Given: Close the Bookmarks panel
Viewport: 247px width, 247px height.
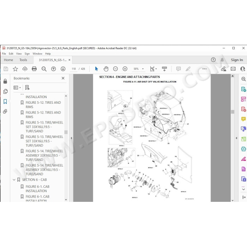Looking at the screenshot, I should pyautogui.click(x=63, y=78).
